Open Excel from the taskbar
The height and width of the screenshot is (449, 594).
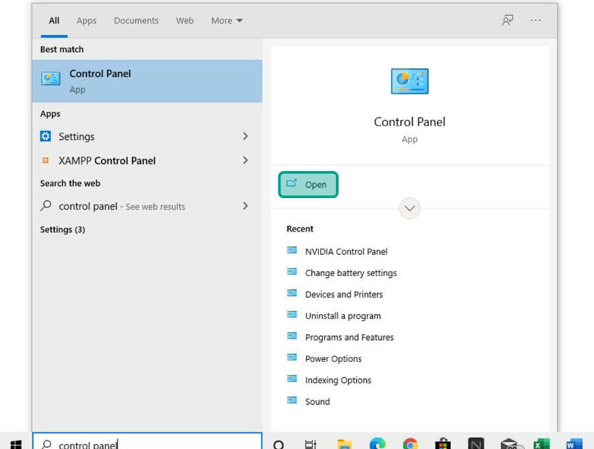[x=541, y=444]
